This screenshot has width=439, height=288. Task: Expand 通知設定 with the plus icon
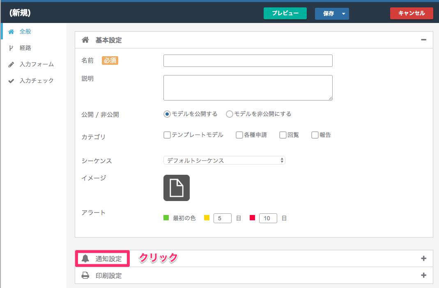424,258
